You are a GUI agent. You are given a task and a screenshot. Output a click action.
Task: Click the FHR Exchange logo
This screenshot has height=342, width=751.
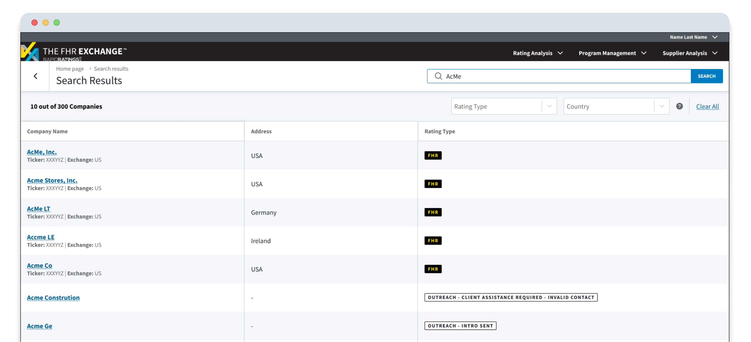pos(74,52)
